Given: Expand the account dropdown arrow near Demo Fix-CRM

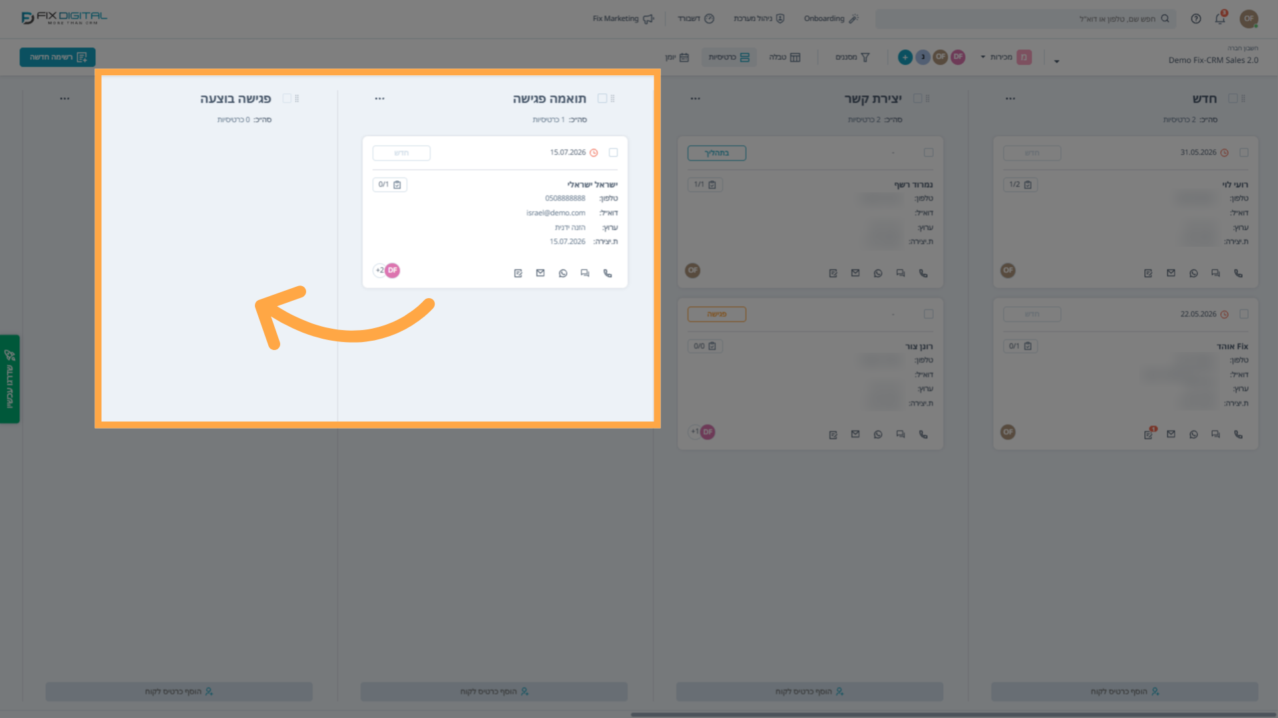Looking at the screenshot, I should point(1056,61).
